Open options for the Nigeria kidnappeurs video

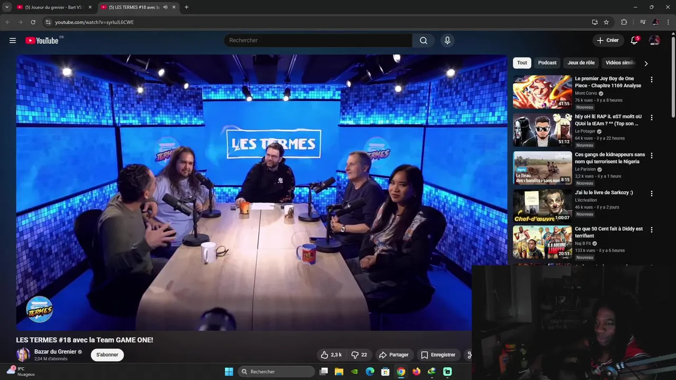click(x=651, y=156)
